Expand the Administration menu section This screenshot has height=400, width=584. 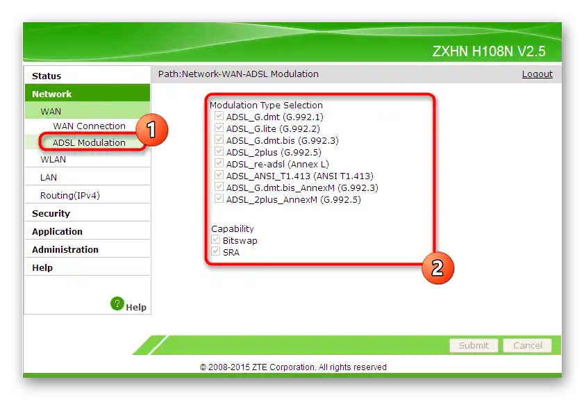click(87, 249)
